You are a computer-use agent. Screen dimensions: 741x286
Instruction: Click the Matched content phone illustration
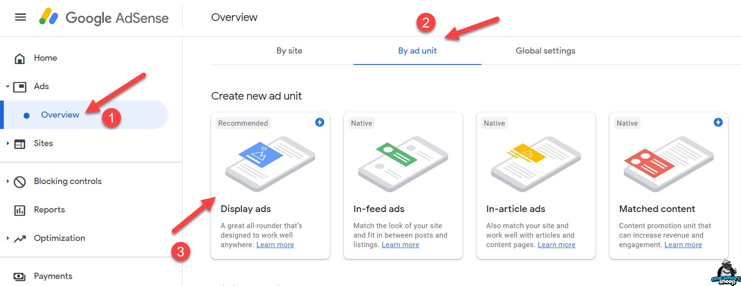tap(668, 164)
